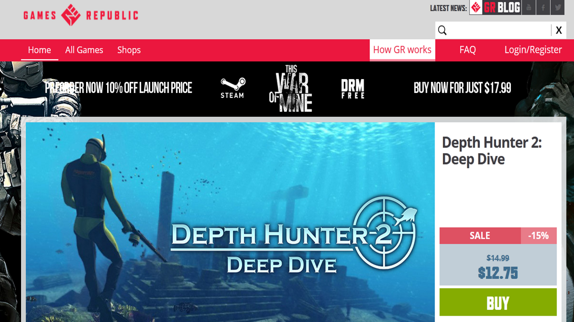574x322 pixels.
Task: Open the FAQ page link
Action: (468, 50)
